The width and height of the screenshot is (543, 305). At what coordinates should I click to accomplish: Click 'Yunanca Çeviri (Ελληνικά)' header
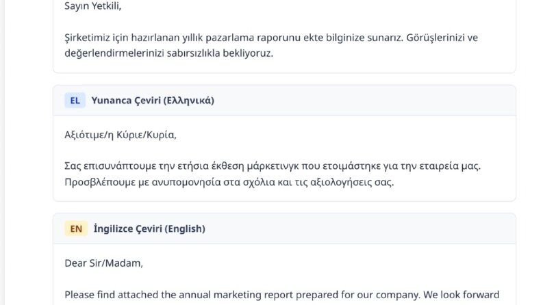[153, 101]
